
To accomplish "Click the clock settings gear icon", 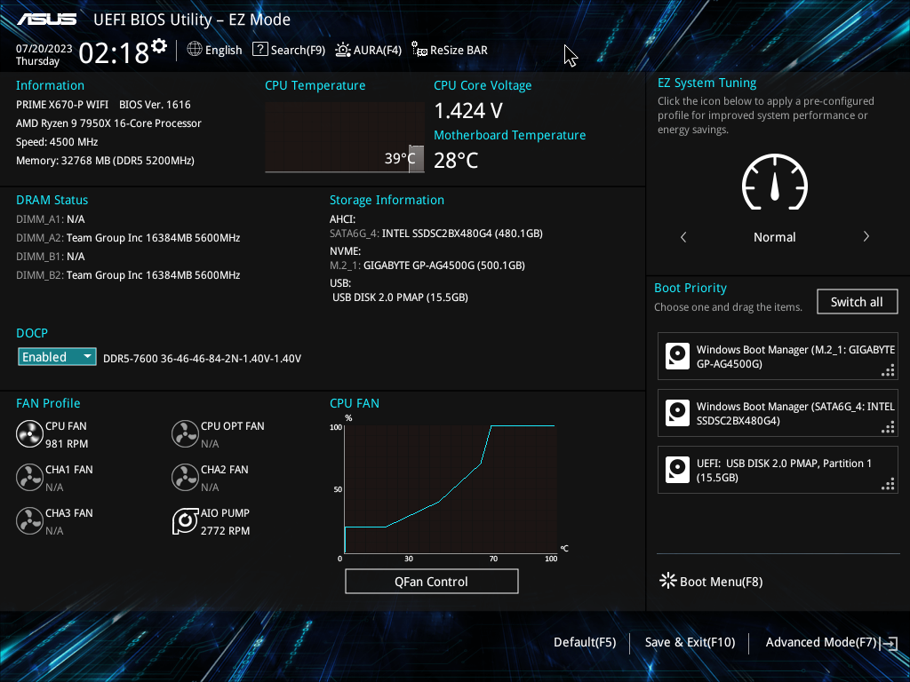I will [x=159, y=45].
